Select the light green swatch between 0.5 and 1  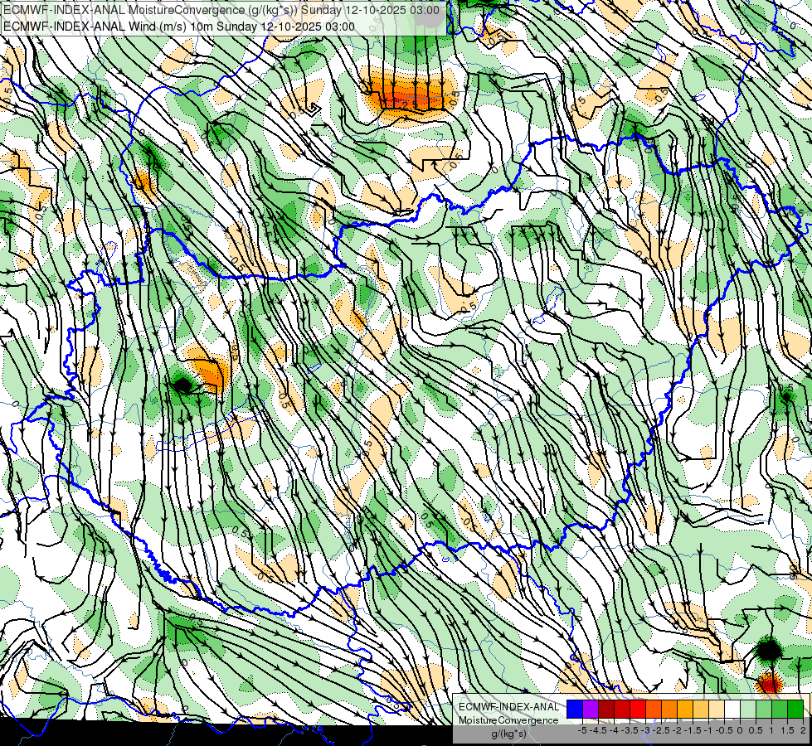click(x=764, y=709)
